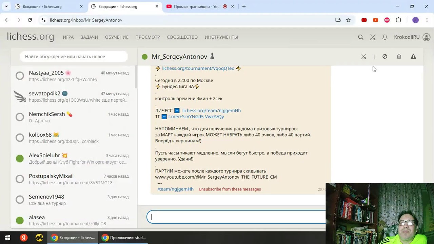
Task: Open the yellow-black wavy taskbar icon
Action: tap(39, 238)
